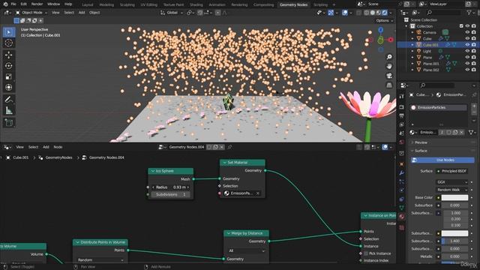Toggle the Use Nodes button
The height and width of the screenshot is (270, 480).
coord(442,160)
